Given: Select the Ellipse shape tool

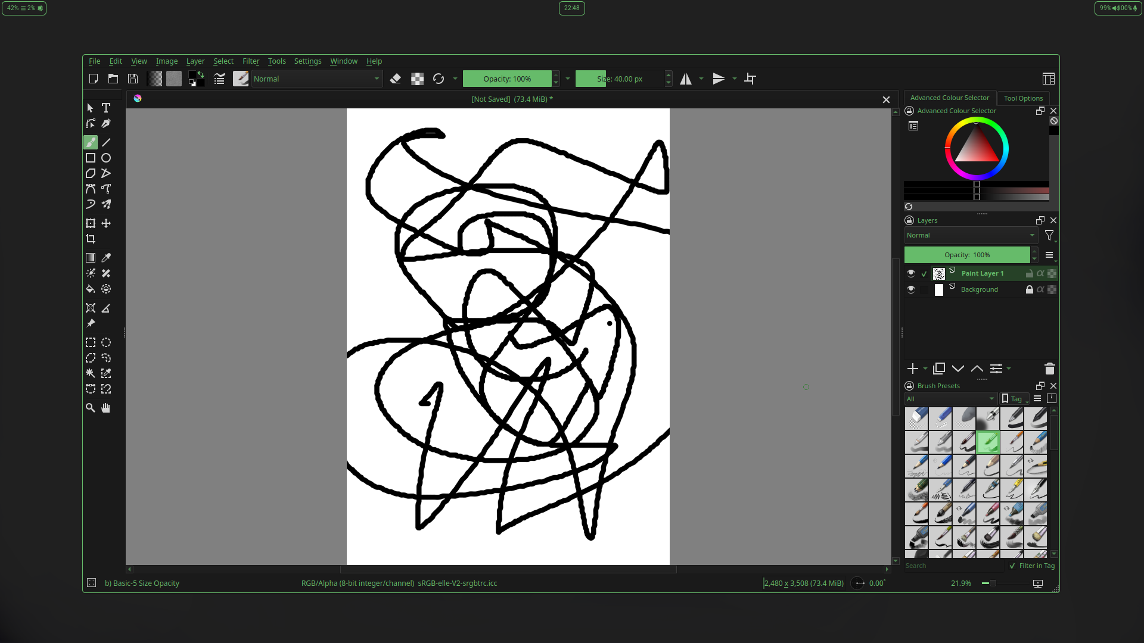Looking at the screenshot, I should click(106, 158).
